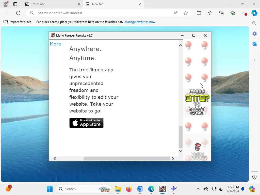Select Mario Forever taskbar icon
This screenshot has height=195, width=260.
click(162, 189)
